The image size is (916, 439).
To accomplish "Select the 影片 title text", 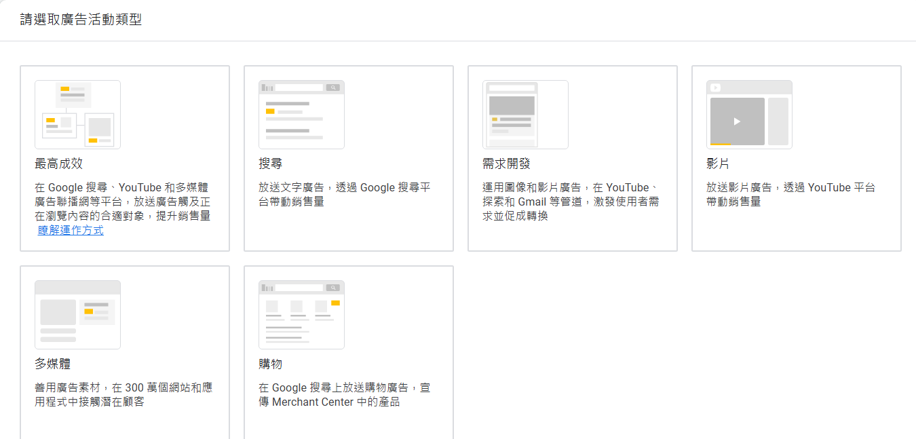I will coord(718,164).
